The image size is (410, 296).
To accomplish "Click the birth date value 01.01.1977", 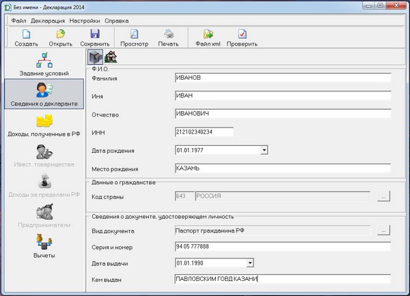I will (190, 150).
